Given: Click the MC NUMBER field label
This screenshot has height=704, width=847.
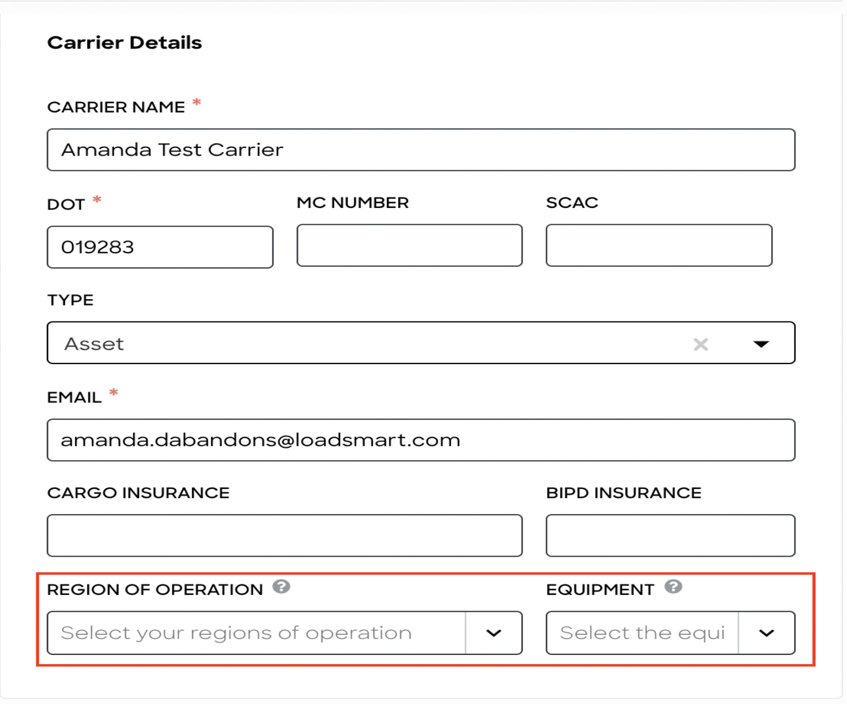Looking at the screenshot, I should point(353,202).
